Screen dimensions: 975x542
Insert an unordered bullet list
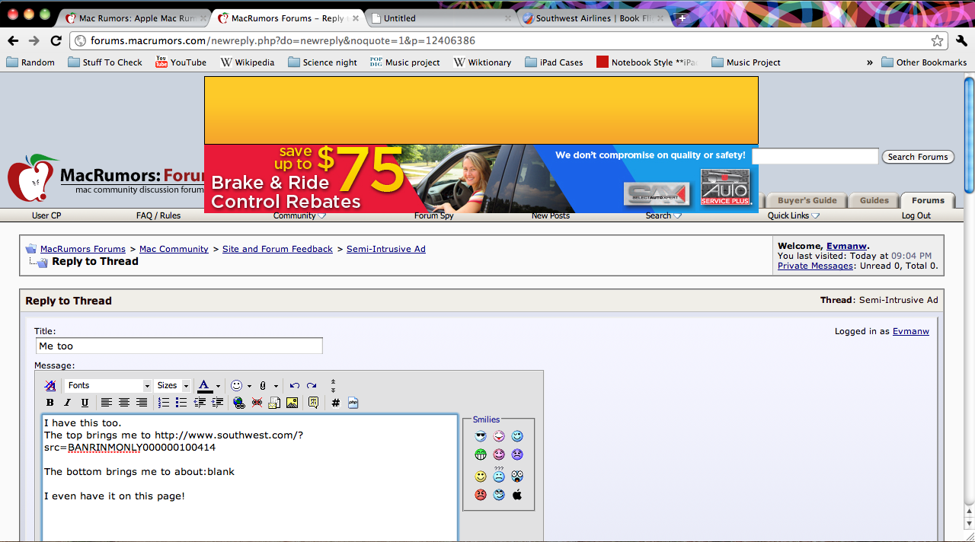[x=181, y=403]
